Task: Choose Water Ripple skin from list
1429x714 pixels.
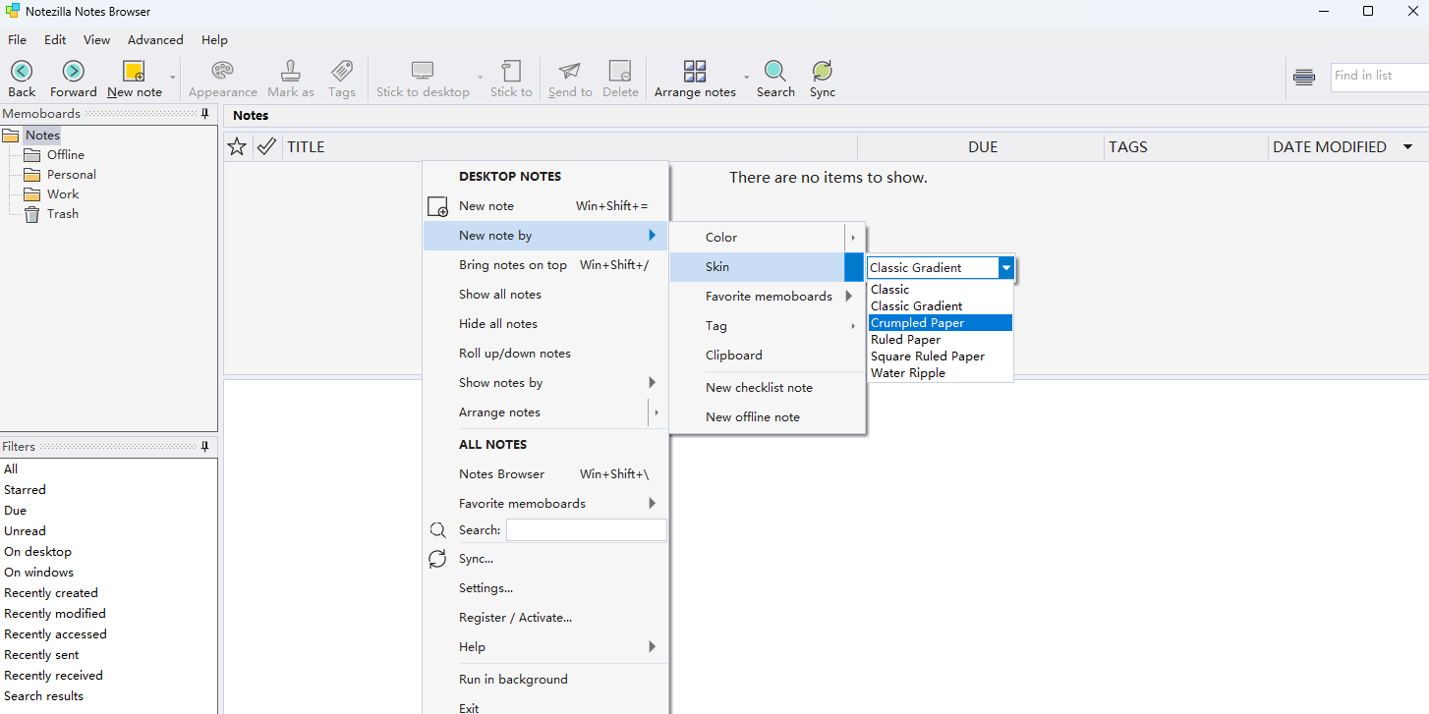Action: (908, 373)
